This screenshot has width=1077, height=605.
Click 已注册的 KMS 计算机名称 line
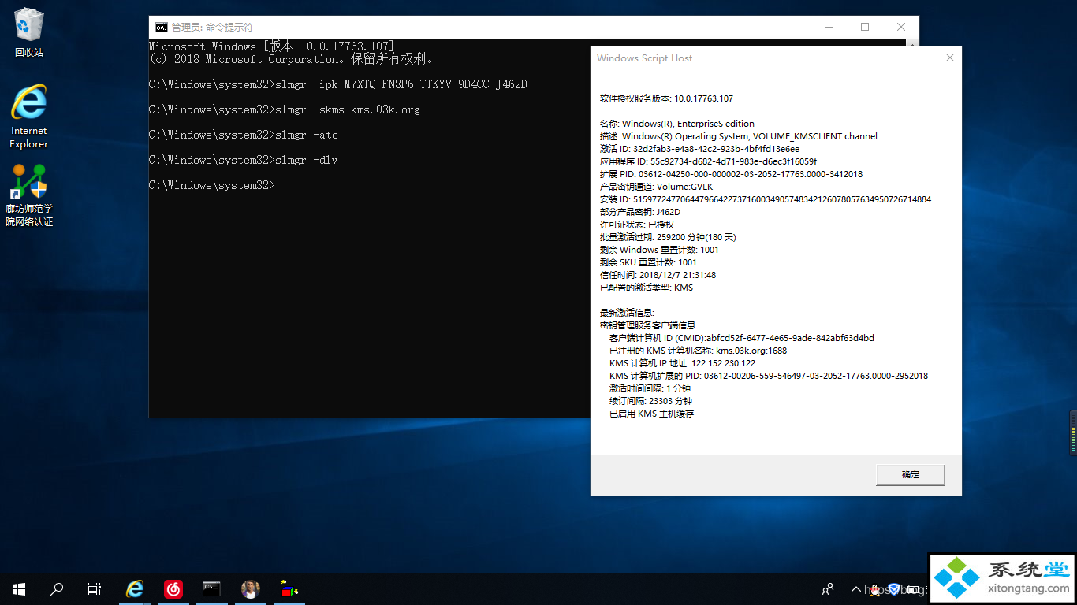[698, 351]
